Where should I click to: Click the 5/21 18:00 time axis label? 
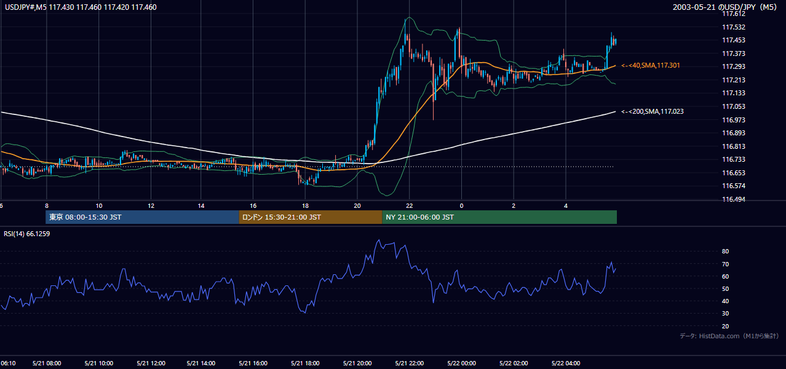coord(306,363)
